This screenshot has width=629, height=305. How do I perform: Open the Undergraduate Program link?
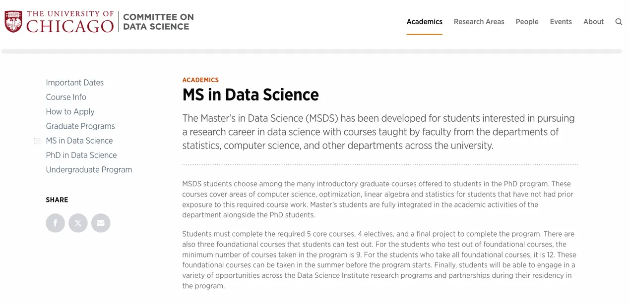pyautogui.click(x=89, y=170)
